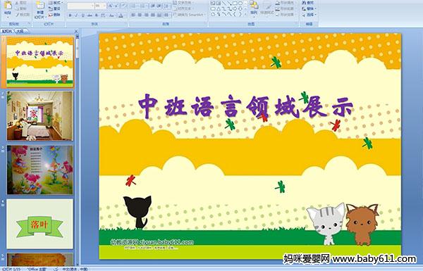Toggle Underline formatting
Screen dimensions: 423x271
pyautogui.click(x=82, y=15)
